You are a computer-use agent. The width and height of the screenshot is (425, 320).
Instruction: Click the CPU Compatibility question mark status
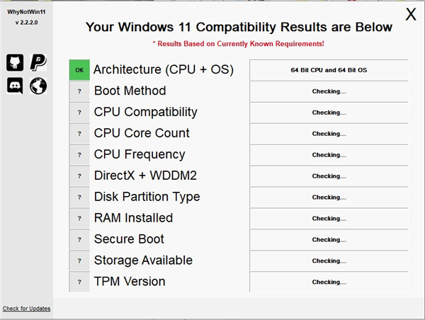(x=79, y=113)
